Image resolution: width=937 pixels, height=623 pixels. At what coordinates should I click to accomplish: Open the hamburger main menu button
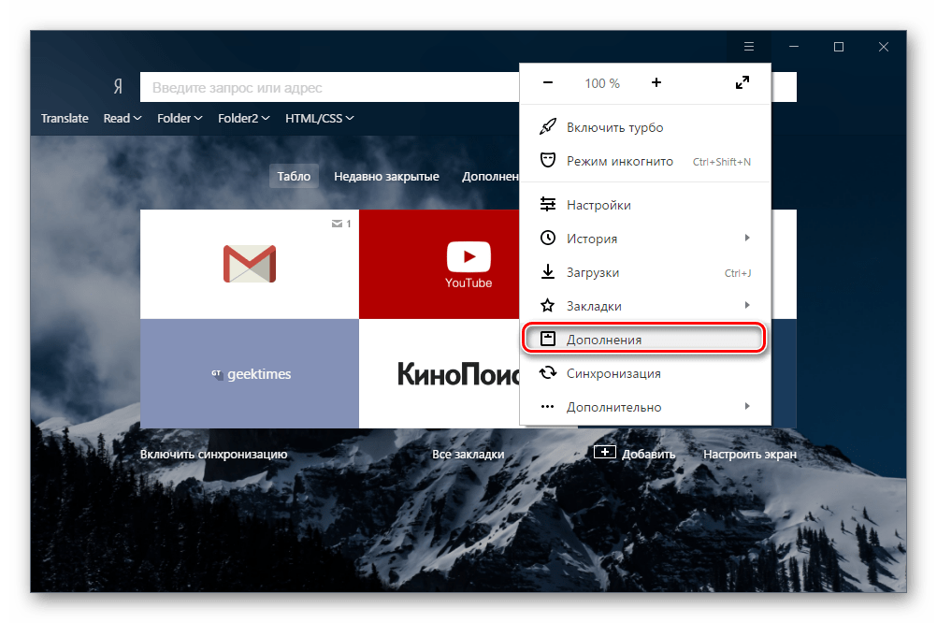(749, 47)
